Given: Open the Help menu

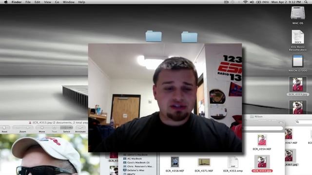Looking at the screenshot, I should click(81, 2).
